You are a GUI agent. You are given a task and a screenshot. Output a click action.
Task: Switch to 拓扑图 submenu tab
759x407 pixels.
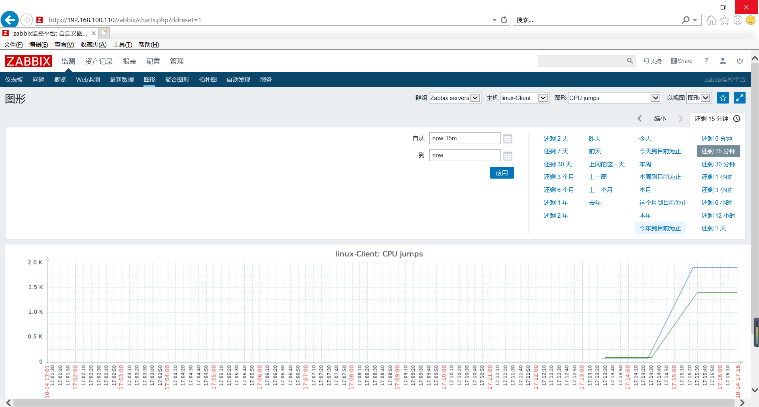click(208, 79)
